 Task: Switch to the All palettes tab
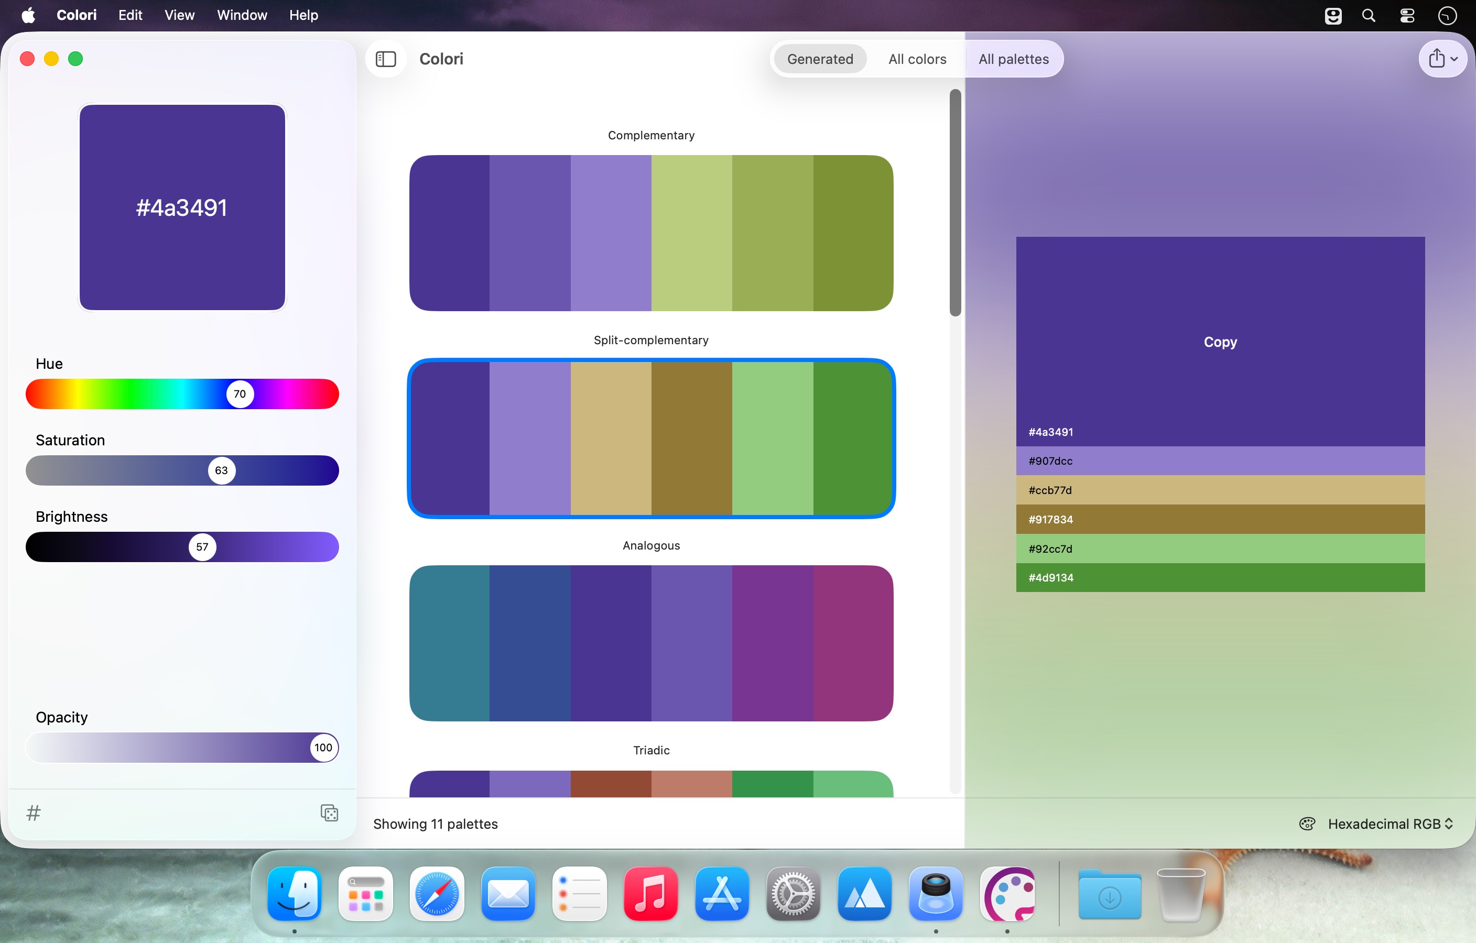(1013, 59)
